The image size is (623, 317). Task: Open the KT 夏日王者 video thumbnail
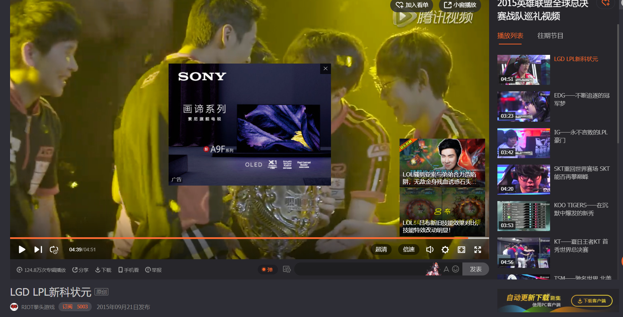click(524, 253)
